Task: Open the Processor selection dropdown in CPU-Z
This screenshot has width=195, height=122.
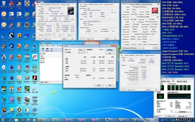Action: pos(50,35)
